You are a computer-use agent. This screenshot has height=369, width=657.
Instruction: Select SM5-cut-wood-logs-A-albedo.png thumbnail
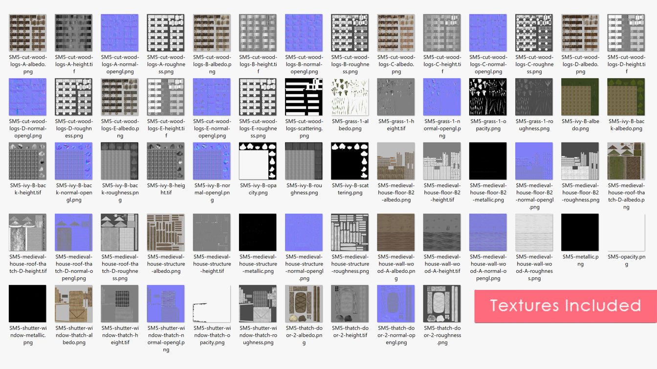coord(27,33)
